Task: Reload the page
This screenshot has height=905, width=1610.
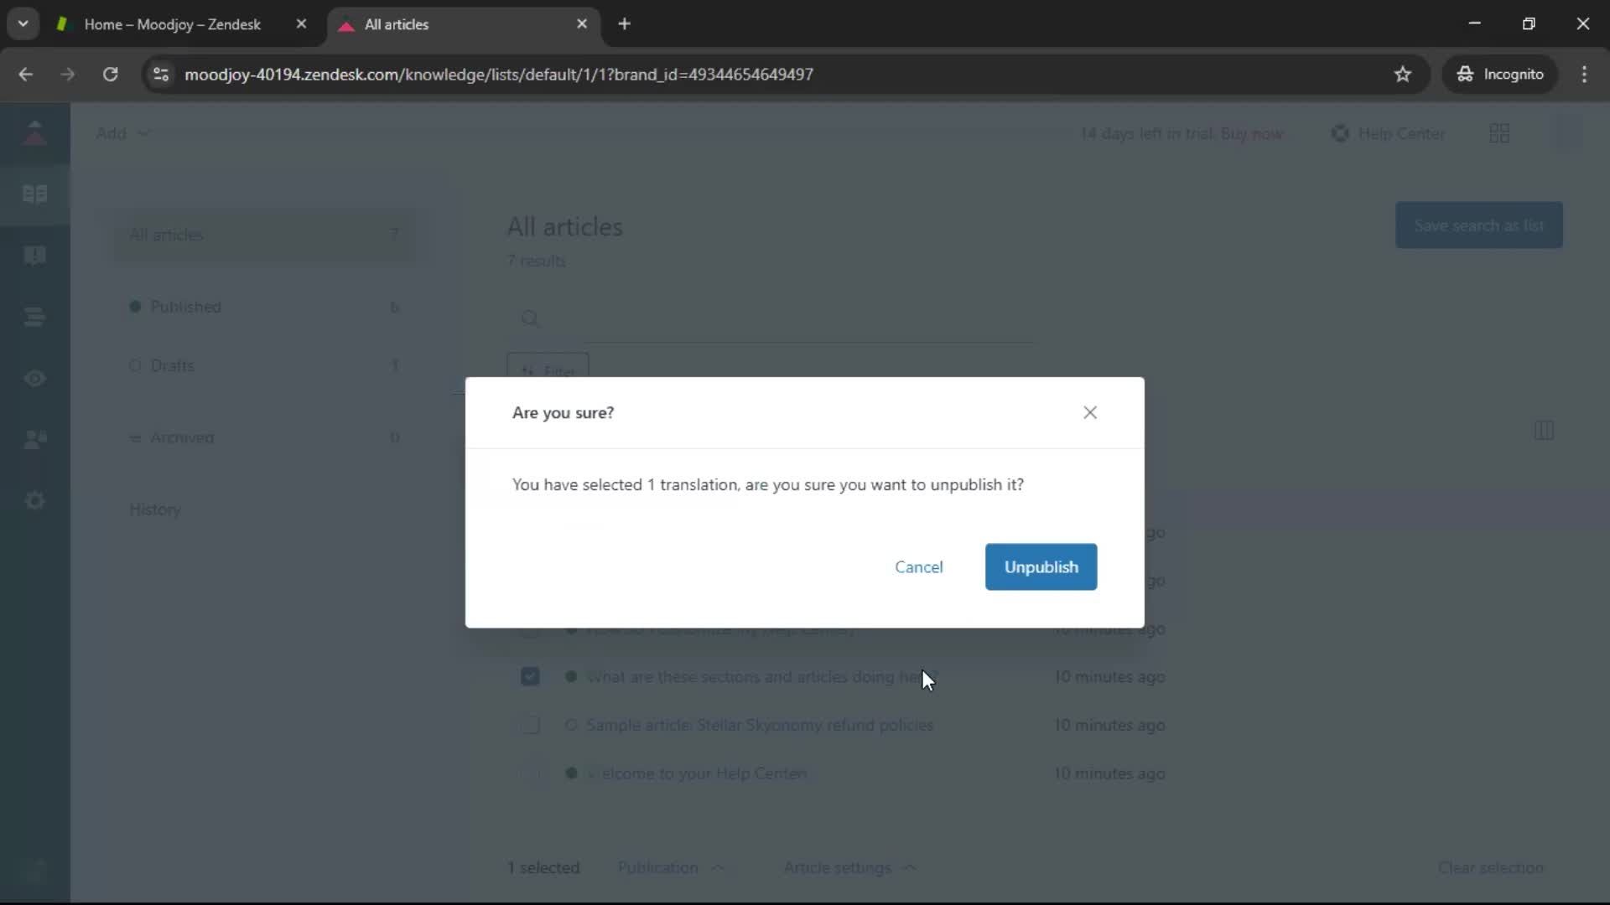Action: 110,74
